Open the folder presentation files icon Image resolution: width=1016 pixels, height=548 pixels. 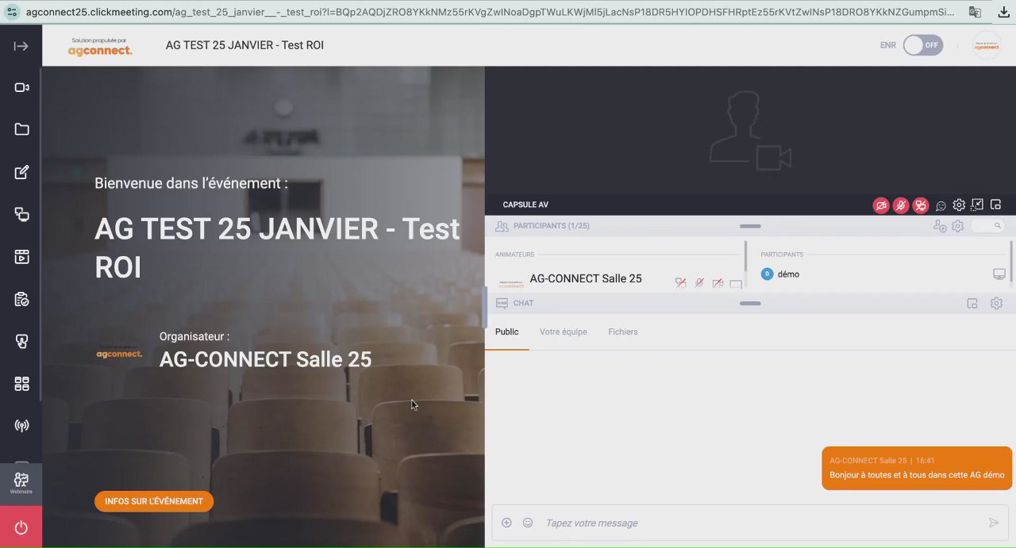21,130
